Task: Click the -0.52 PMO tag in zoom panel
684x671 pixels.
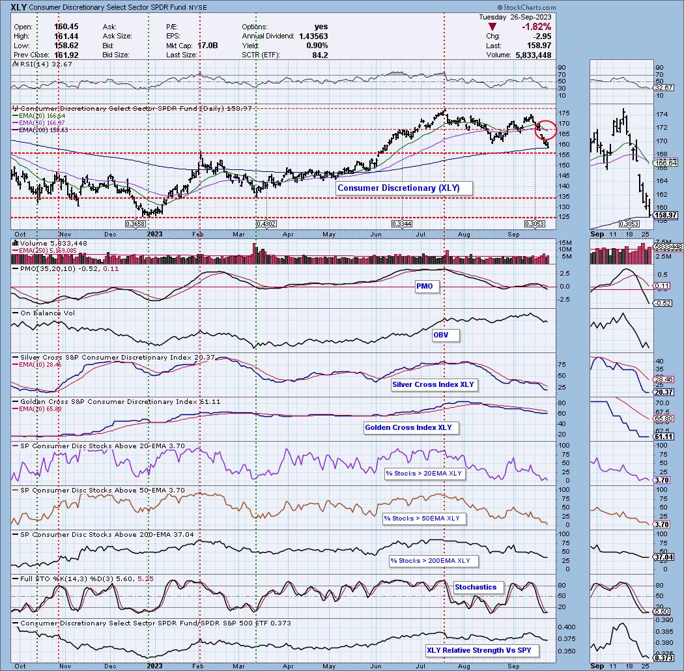Action: tap(664, 303)
